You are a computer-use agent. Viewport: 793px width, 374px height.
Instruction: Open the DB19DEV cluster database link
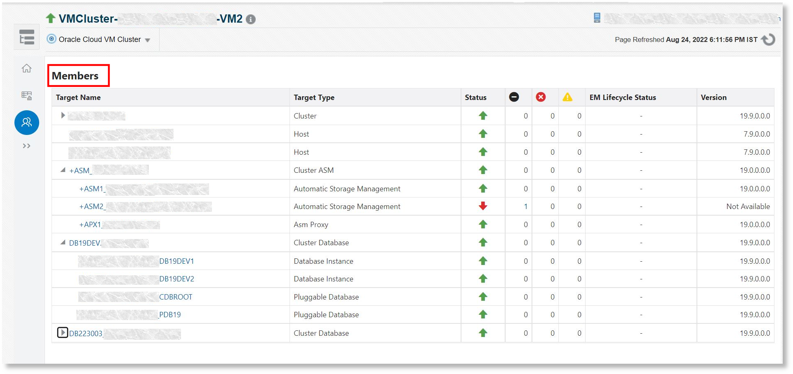[x=85, y=243]
